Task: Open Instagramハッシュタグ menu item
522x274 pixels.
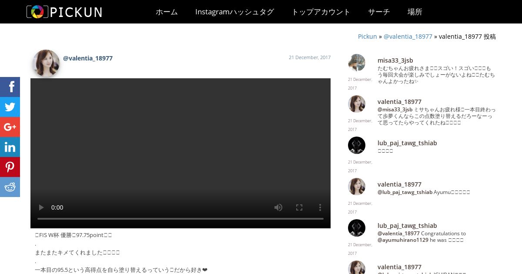Action: [234, 12]
